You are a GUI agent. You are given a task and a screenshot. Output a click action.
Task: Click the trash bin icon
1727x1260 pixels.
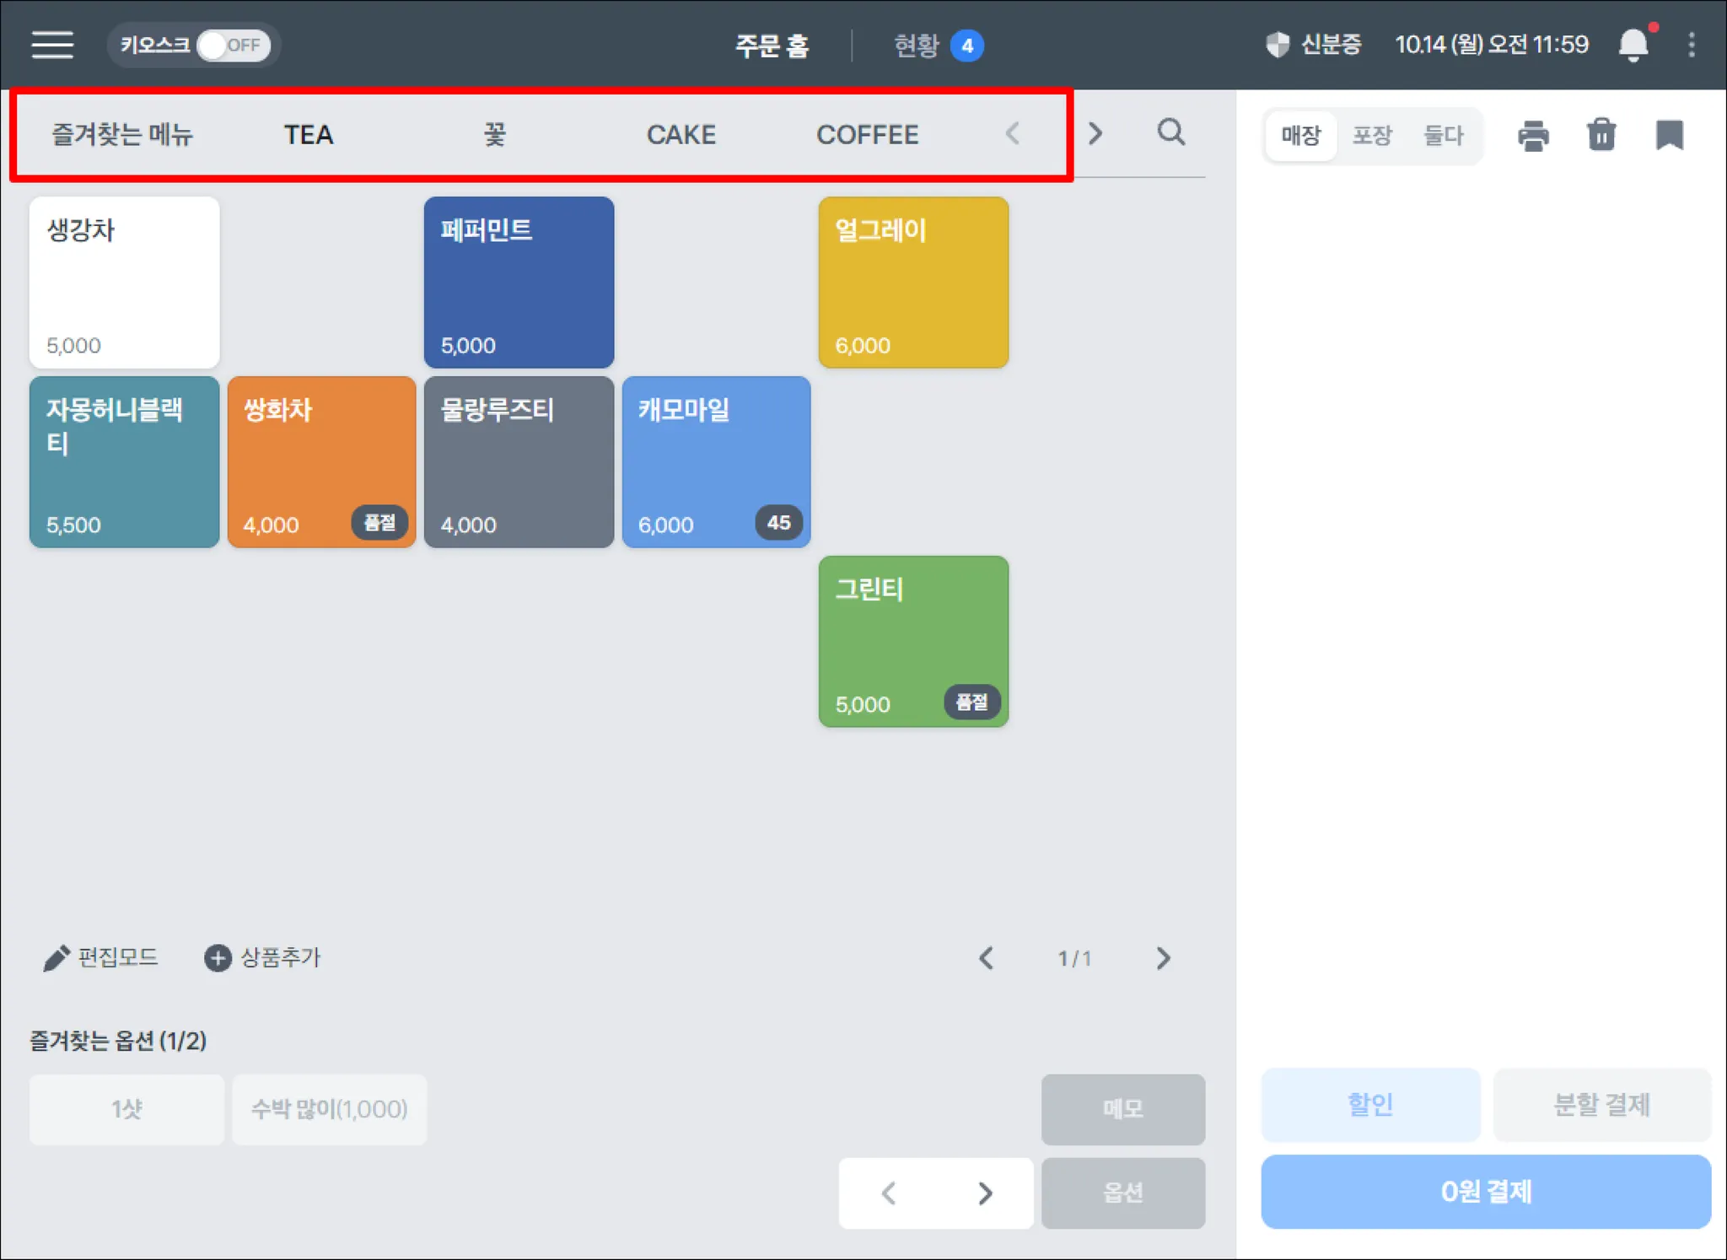pyautogui.click(x=1601, y=135)
